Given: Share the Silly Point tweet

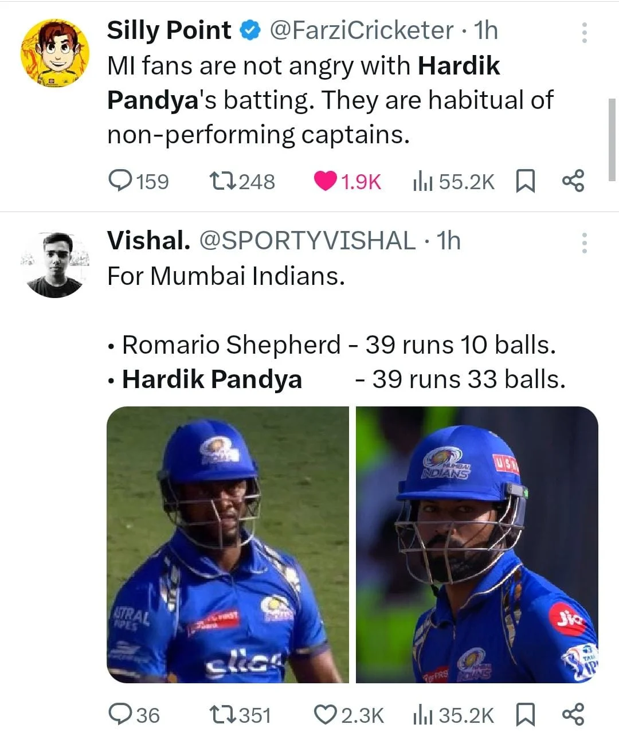Looking at the screenshot, I should (573, 181).
